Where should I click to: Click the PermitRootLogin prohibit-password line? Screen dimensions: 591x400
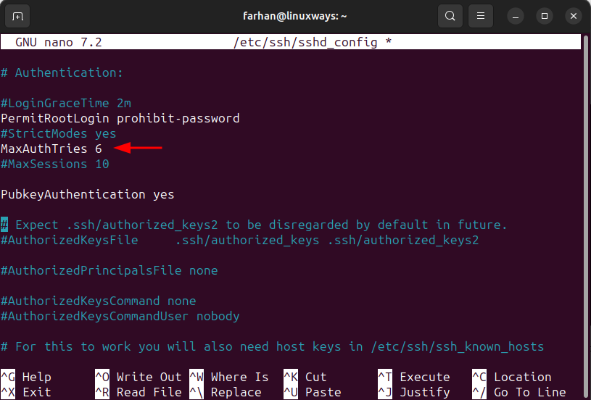pos(120,118)
